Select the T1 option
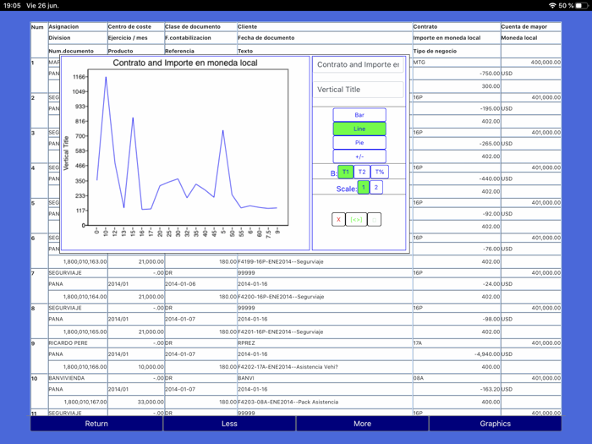Screen dimensions: 592x444 click(345, 172)
